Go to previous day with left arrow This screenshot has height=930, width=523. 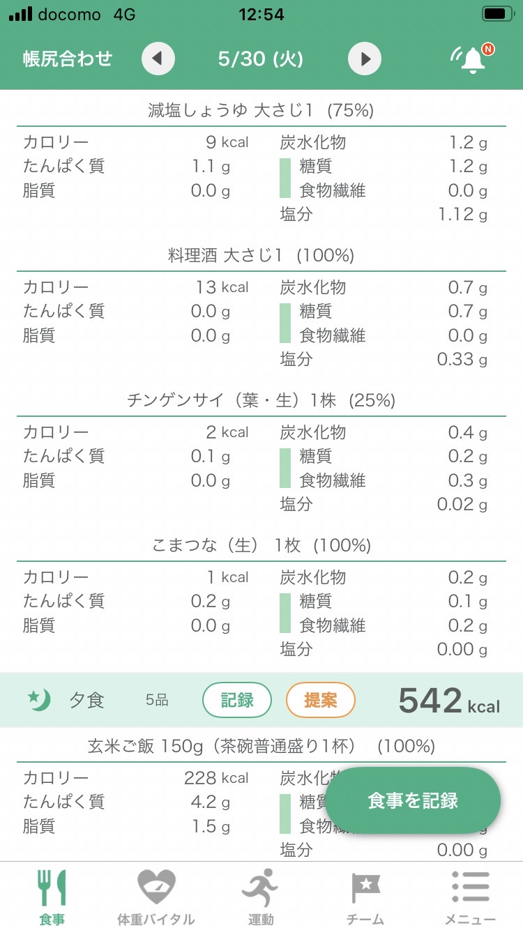(x=158, y=59)
